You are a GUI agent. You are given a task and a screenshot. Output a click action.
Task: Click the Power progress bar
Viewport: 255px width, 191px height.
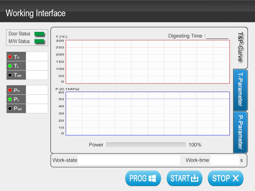point(146,145)
